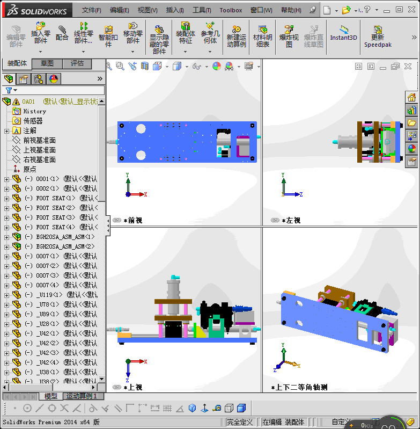This screenshot has height=429, width=420.
Task: Expand the manager pane tabs chevron
Action: point(100,79)
